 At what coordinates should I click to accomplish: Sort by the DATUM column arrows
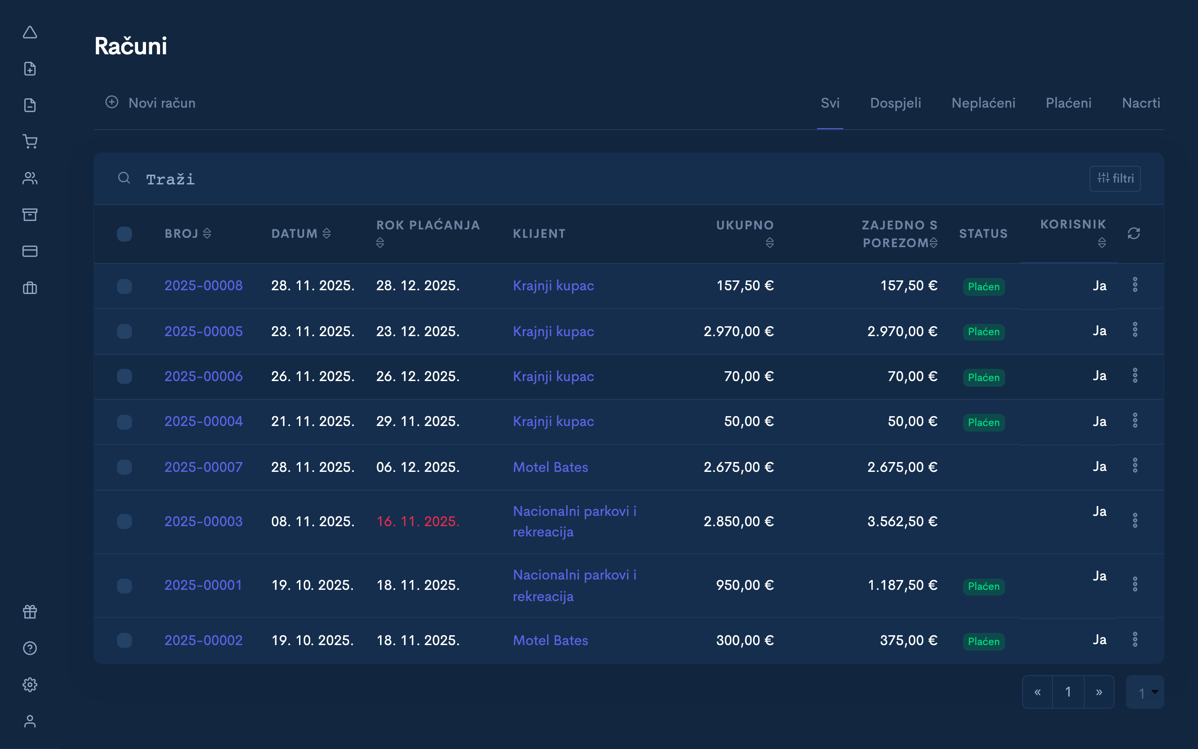tap(326, 233)
